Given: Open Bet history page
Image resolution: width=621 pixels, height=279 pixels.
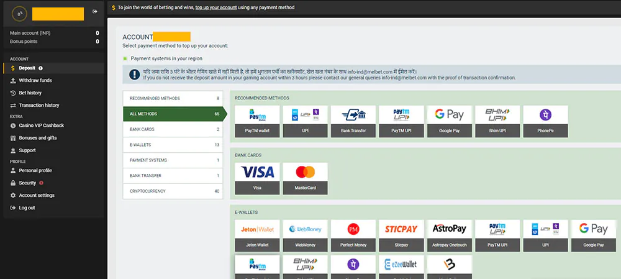Looking at the screenshot, I should pos(30,93).
